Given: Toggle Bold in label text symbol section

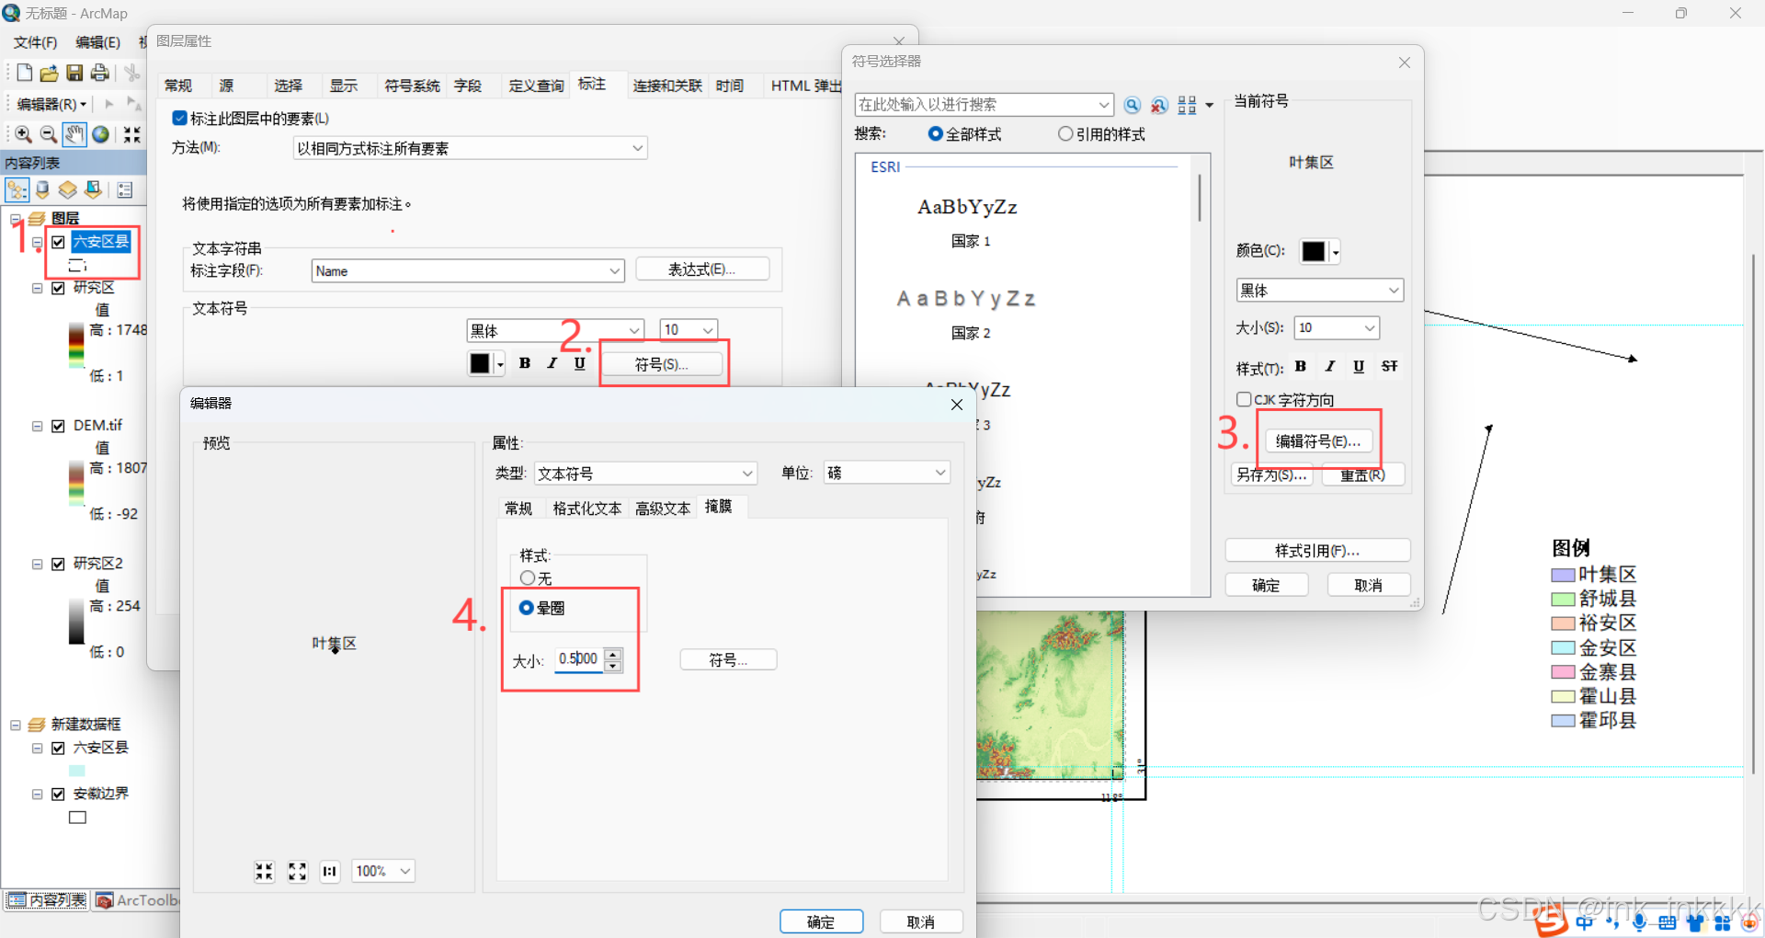Looking at the screenshot, I should coord(525,363).
